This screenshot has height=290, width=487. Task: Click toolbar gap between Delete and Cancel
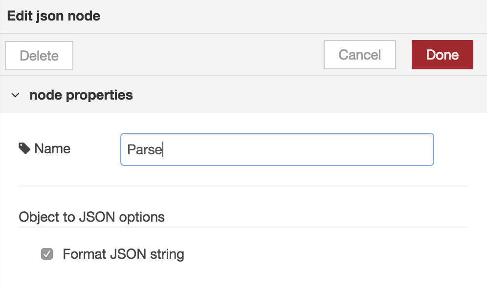point(198,55)
